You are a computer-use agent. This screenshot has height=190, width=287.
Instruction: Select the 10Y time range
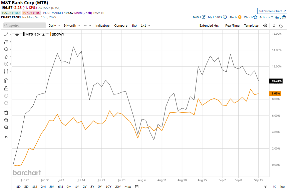[x=108, y=186]
